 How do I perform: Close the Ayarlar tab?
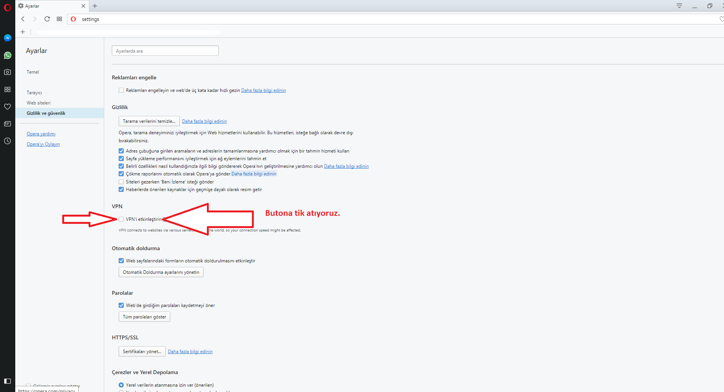point(83,6)
